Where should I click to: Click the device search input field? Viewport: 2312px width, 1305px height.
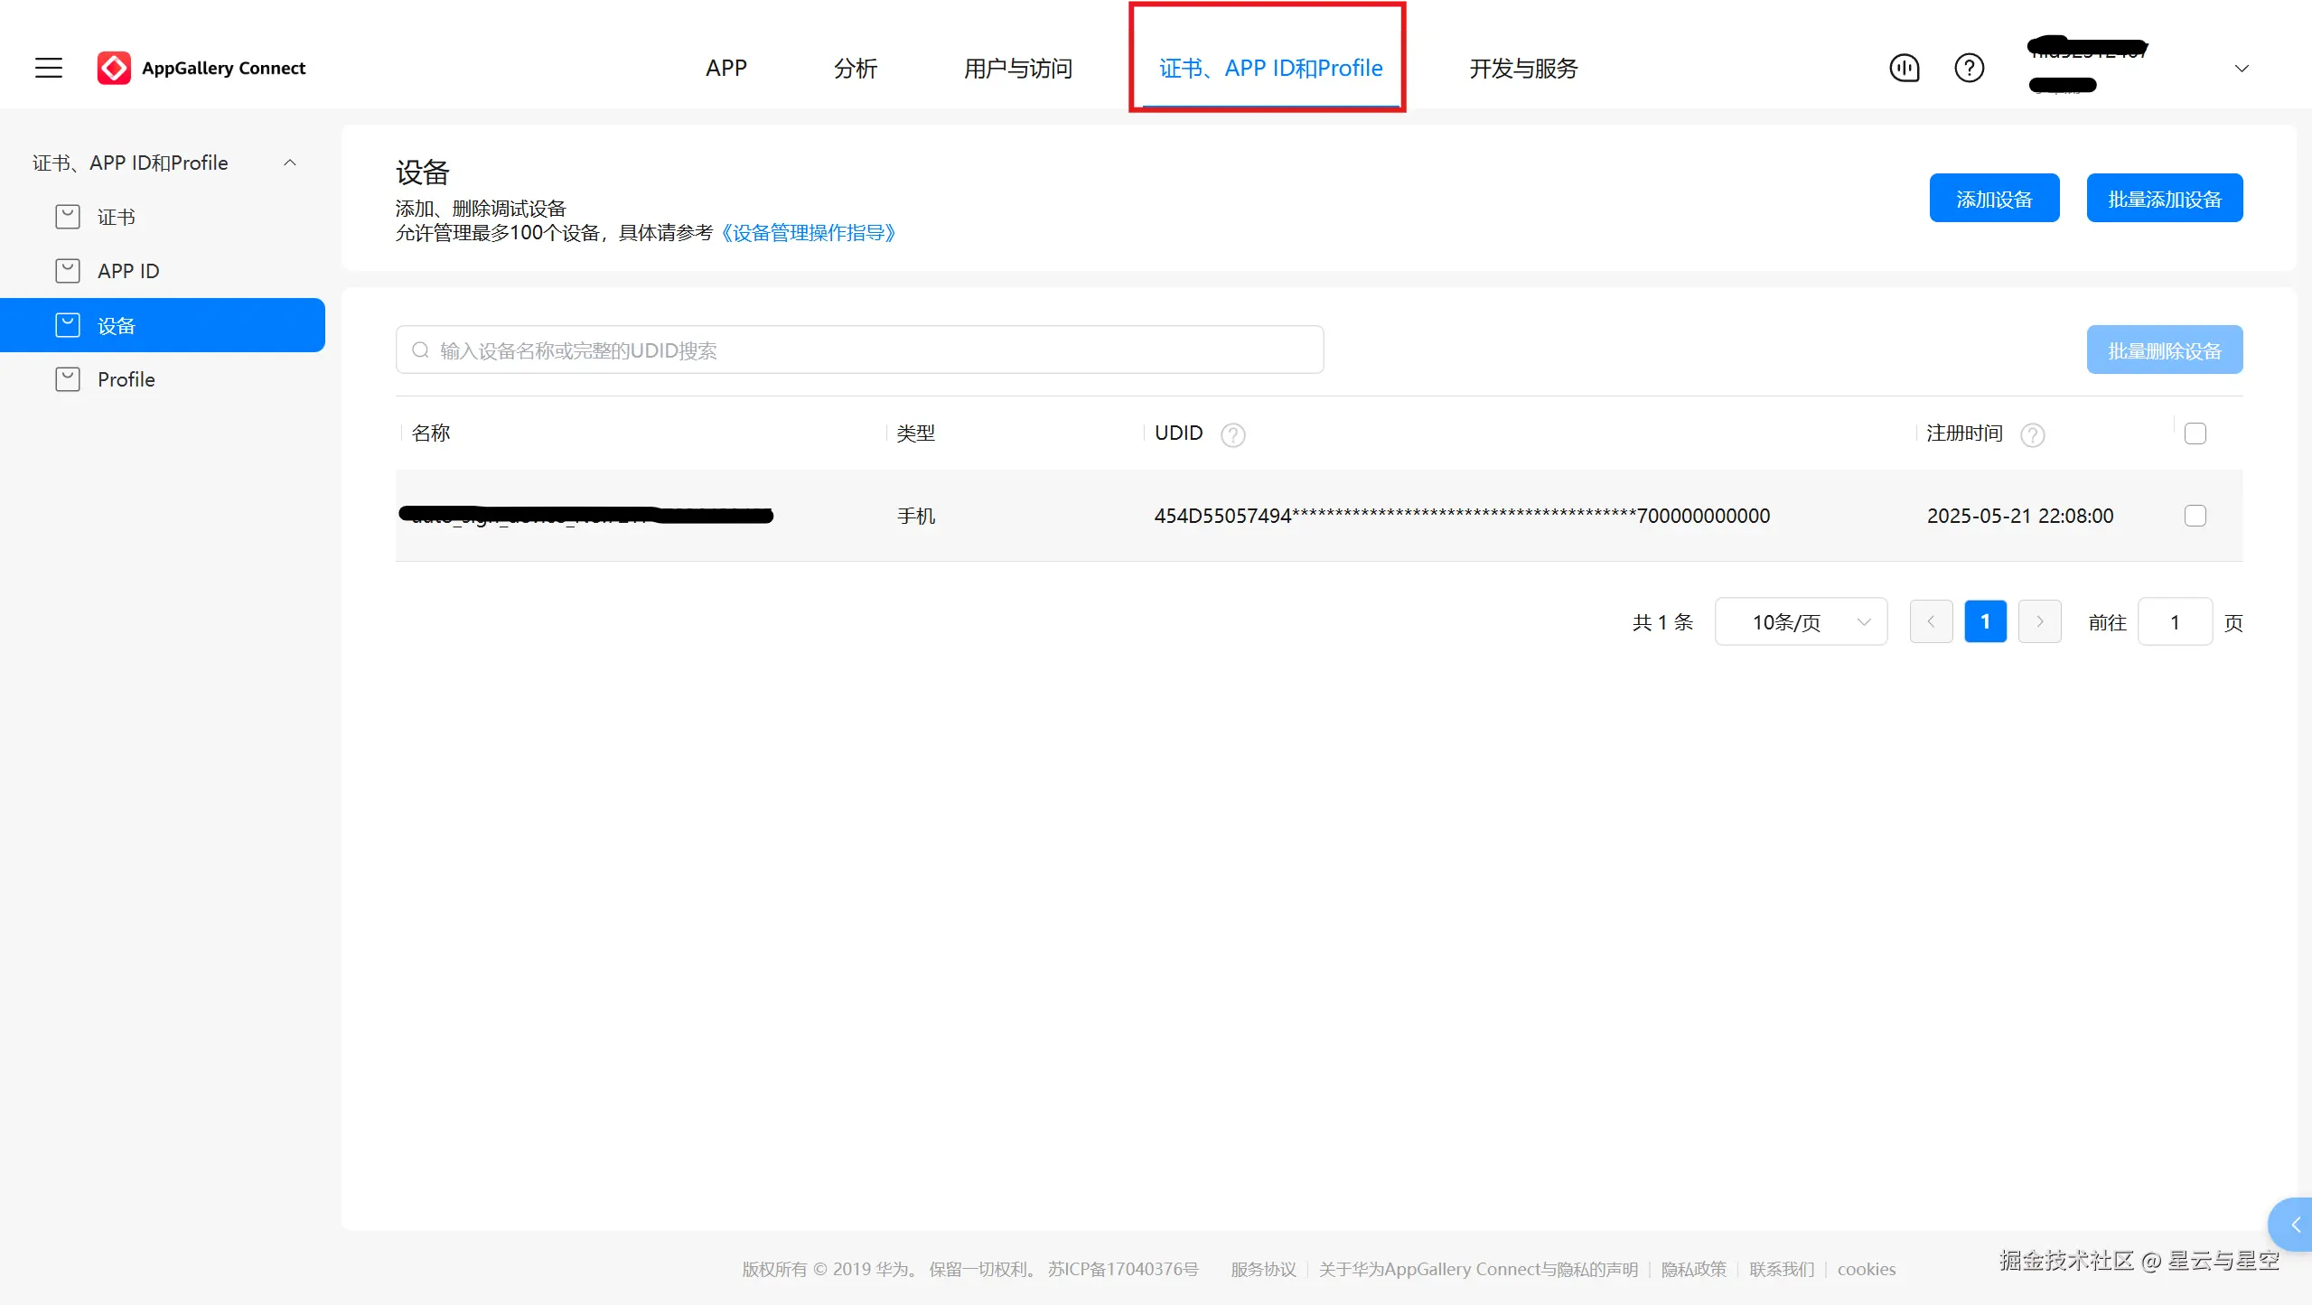tap(858, 350)
